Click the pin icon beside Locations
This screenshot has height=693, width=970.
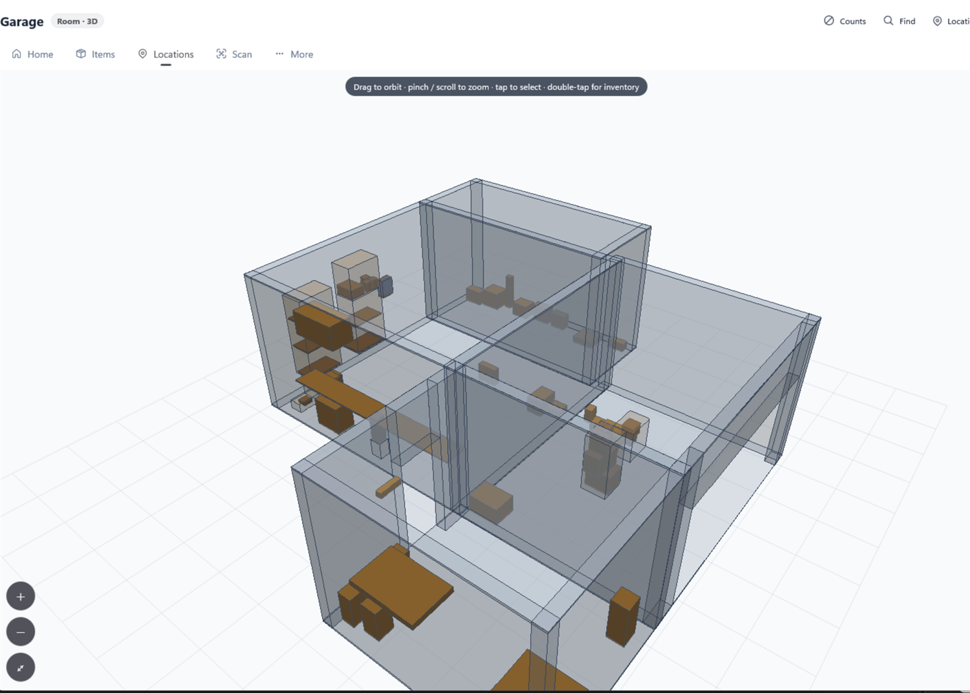point(143,54)
